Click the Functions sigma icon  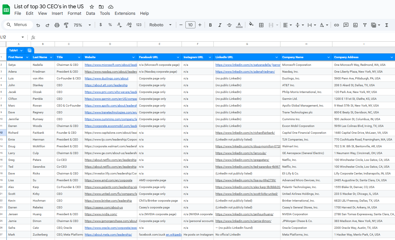(387, 25)
